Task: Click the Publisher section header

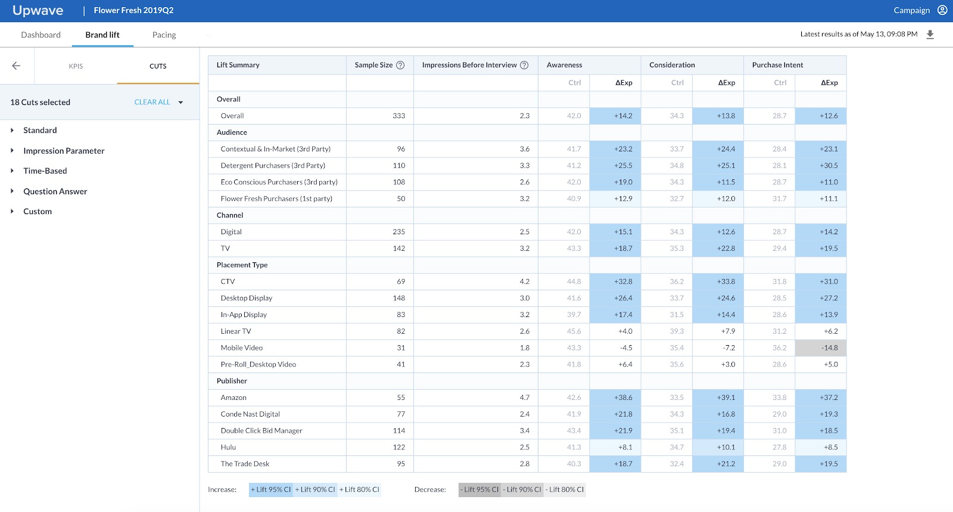Action: point(232,381)
